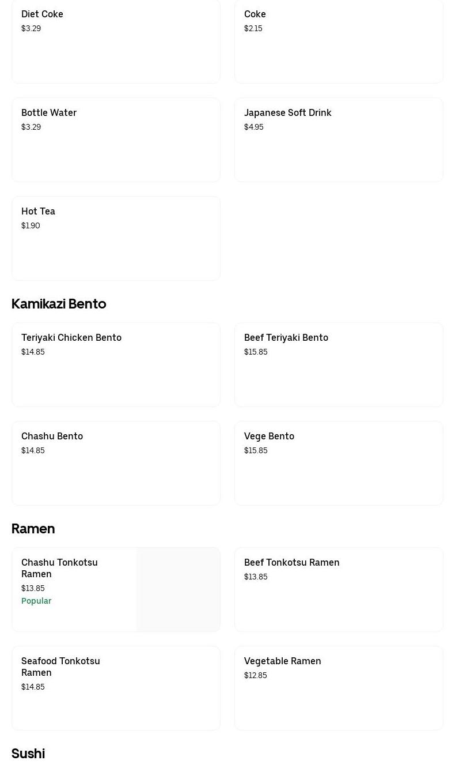Select the Beef Tonkotsu Ramen item

click(x=338, y=589)
